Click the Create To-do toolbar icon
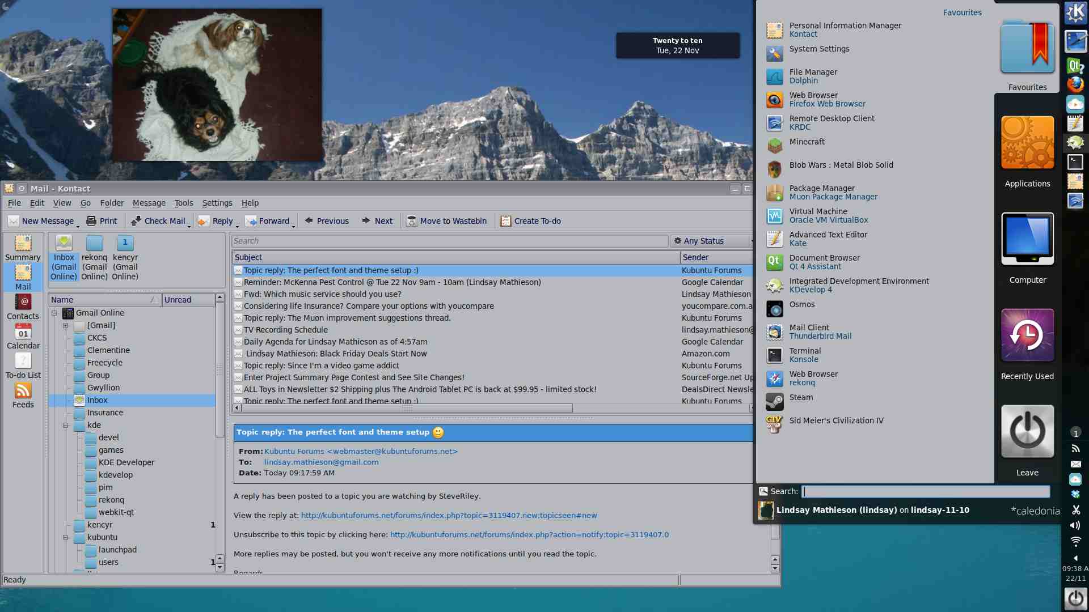 (505, 221)
